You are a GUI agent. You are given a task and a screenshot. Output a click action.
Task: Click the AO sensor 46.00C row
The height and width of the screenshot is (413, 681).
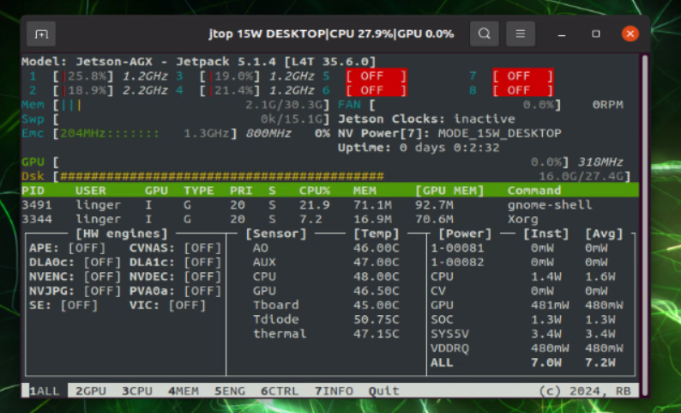pos(326,248)
